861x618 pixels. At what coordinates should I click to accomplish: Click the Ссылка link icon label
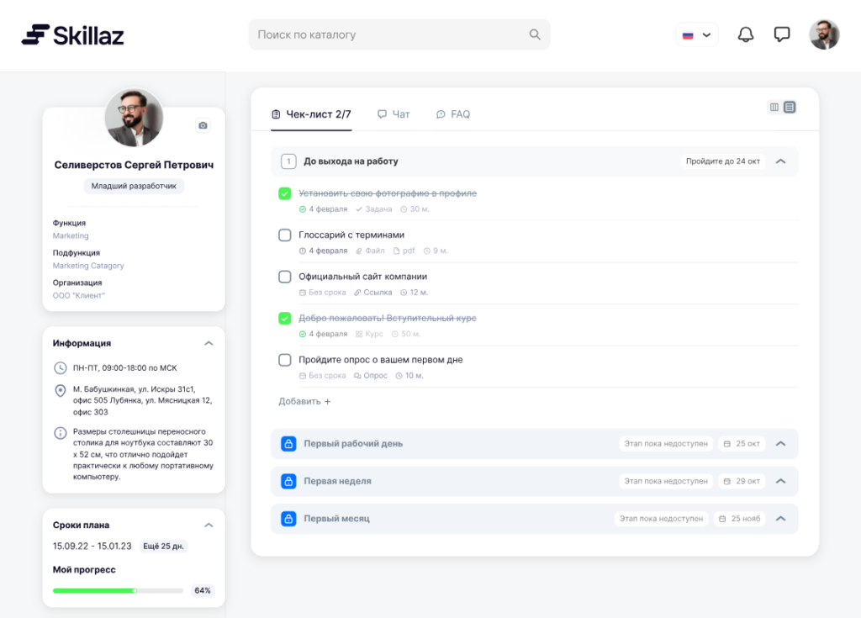point(372,293)
